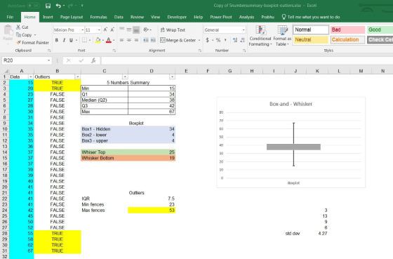The width and height of the screenshot is (393, 259).
Task: Open the Outliers column filter dropdown
Action: point(78,77)
